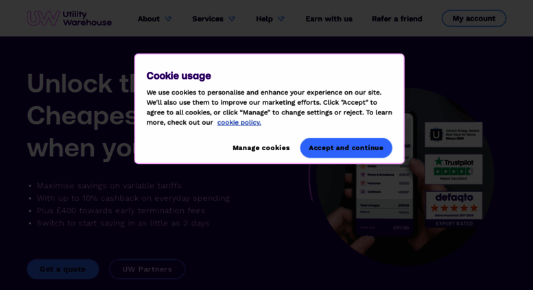Open the Services menu item
The height and width of the screenshot is (290, 533).
click(208, 19)
